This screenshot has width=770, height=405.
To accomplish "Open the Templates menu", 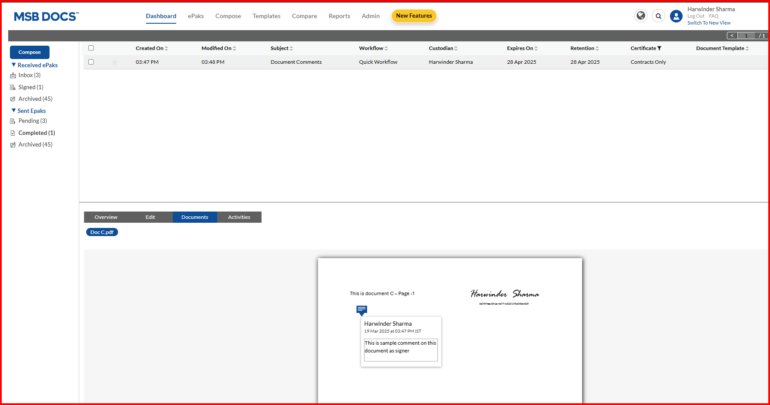I will coord(266,16).
